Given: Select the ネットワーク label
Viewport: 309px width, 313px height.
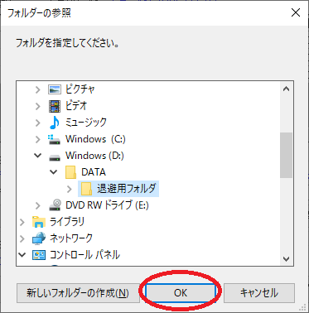Looking at the screenshot, I should pos(71,238).
